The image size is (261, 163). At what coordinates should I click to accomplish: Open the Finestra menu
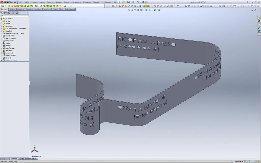96,2
